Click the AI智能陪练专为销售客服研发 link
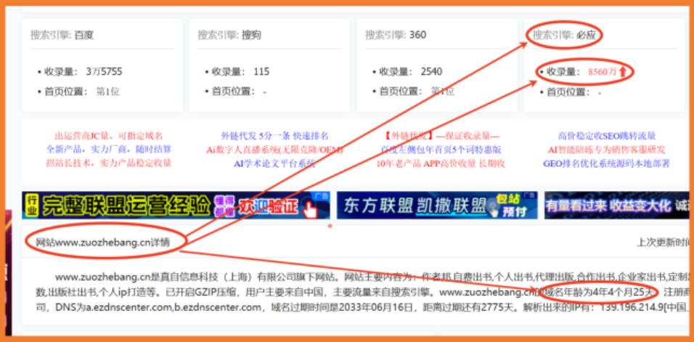Screen dimensions: 694x342 click(x=607, y=150)
